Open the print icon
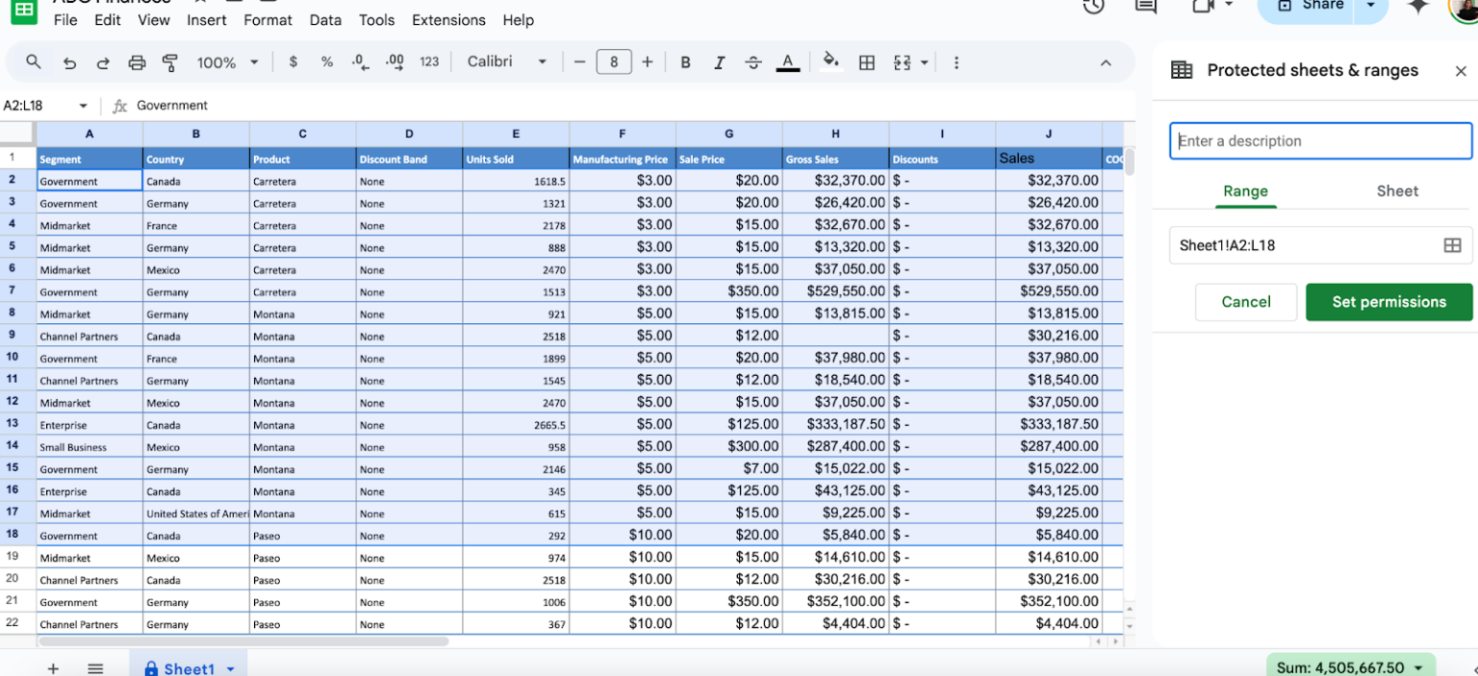The height and width of the screenshot is (676, 1478). [x=137, y=62]
